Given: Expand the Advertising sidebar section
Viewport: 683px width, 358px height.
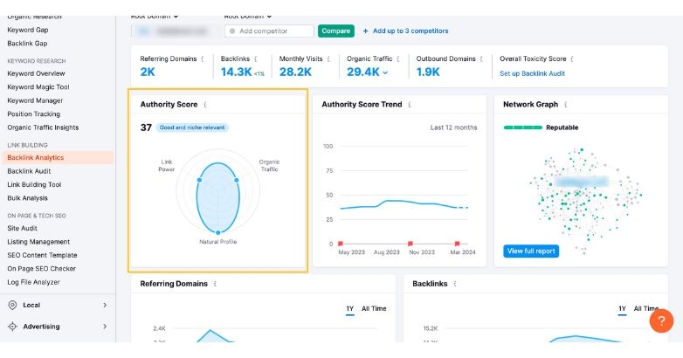Looking at the screenshot, I should pyautogui.click(x=105, y=327).
